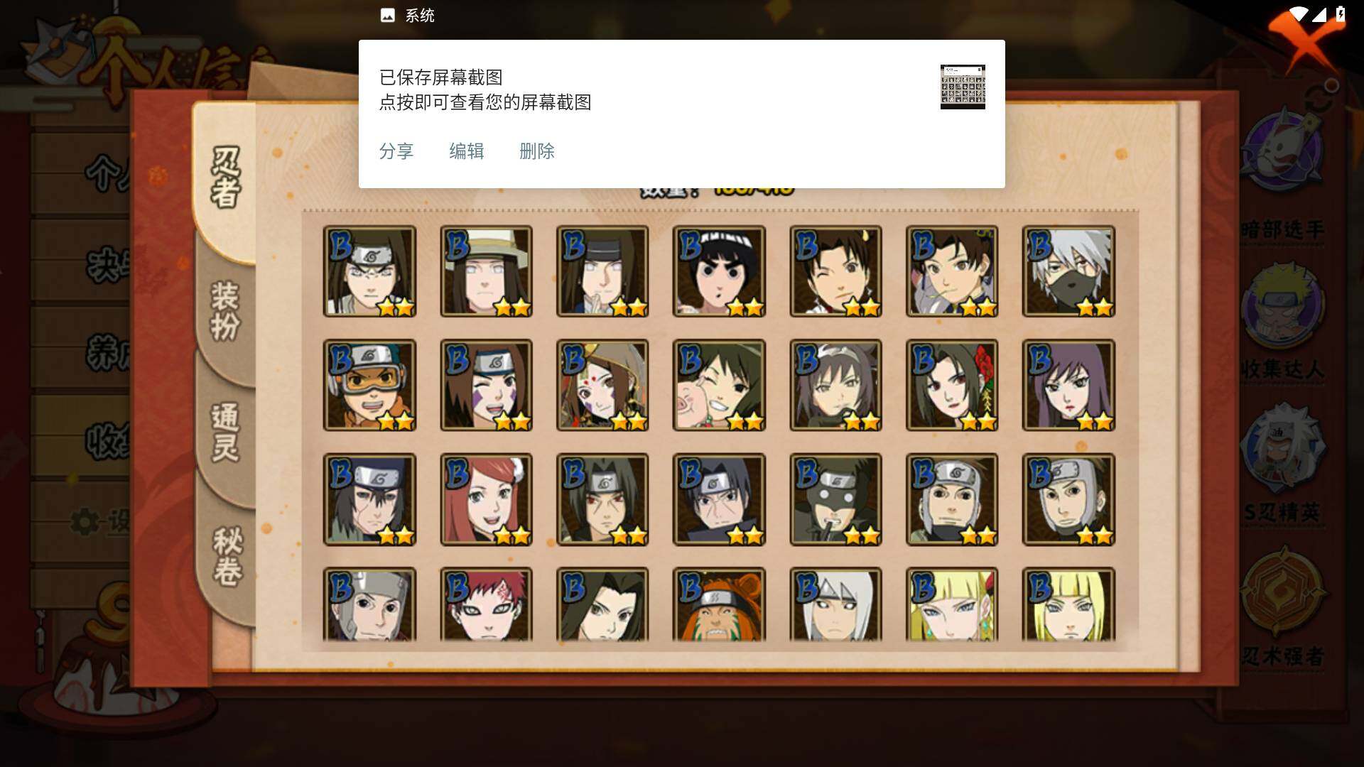Select the Rock Lee ninja portrait
This screenshot has width=1364, height=767.
[719, 271]
